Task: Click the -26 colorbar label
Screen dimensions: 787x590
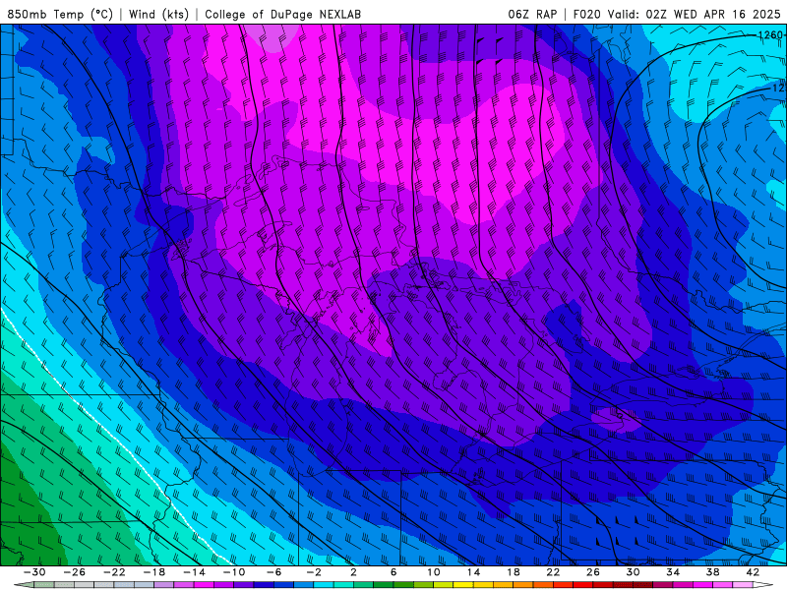Action: pos(75,572)
